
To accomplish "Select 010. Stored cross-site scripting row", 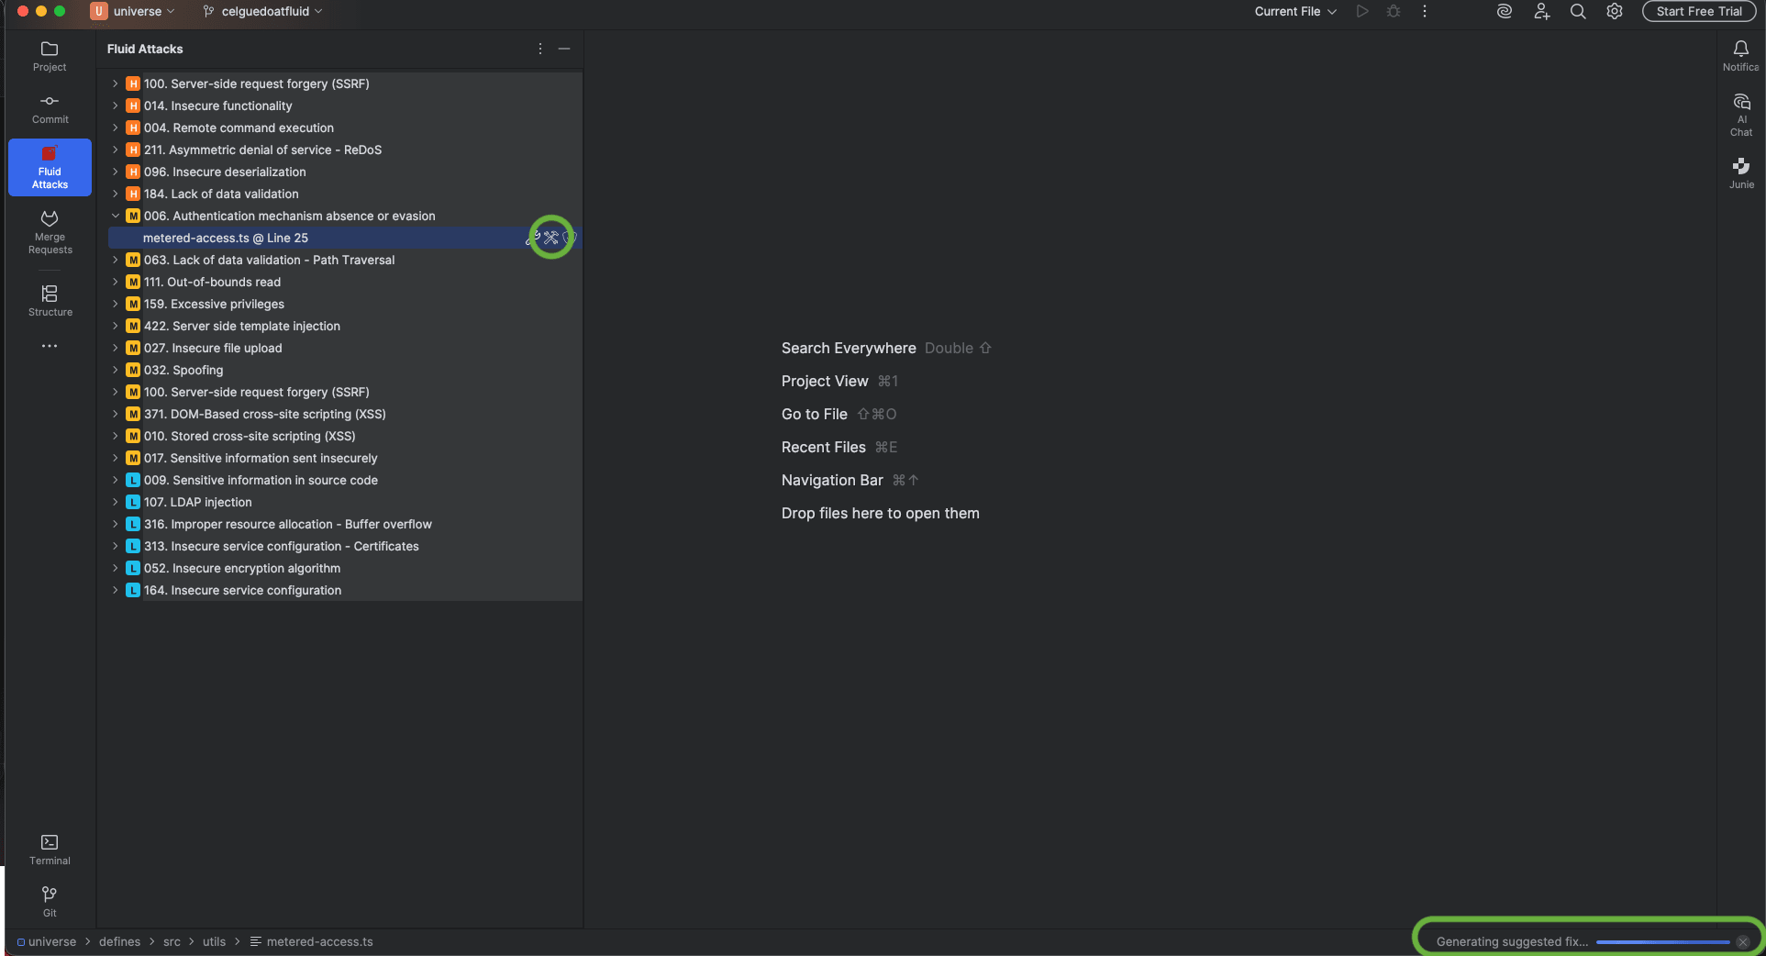I will click(344, 436).
